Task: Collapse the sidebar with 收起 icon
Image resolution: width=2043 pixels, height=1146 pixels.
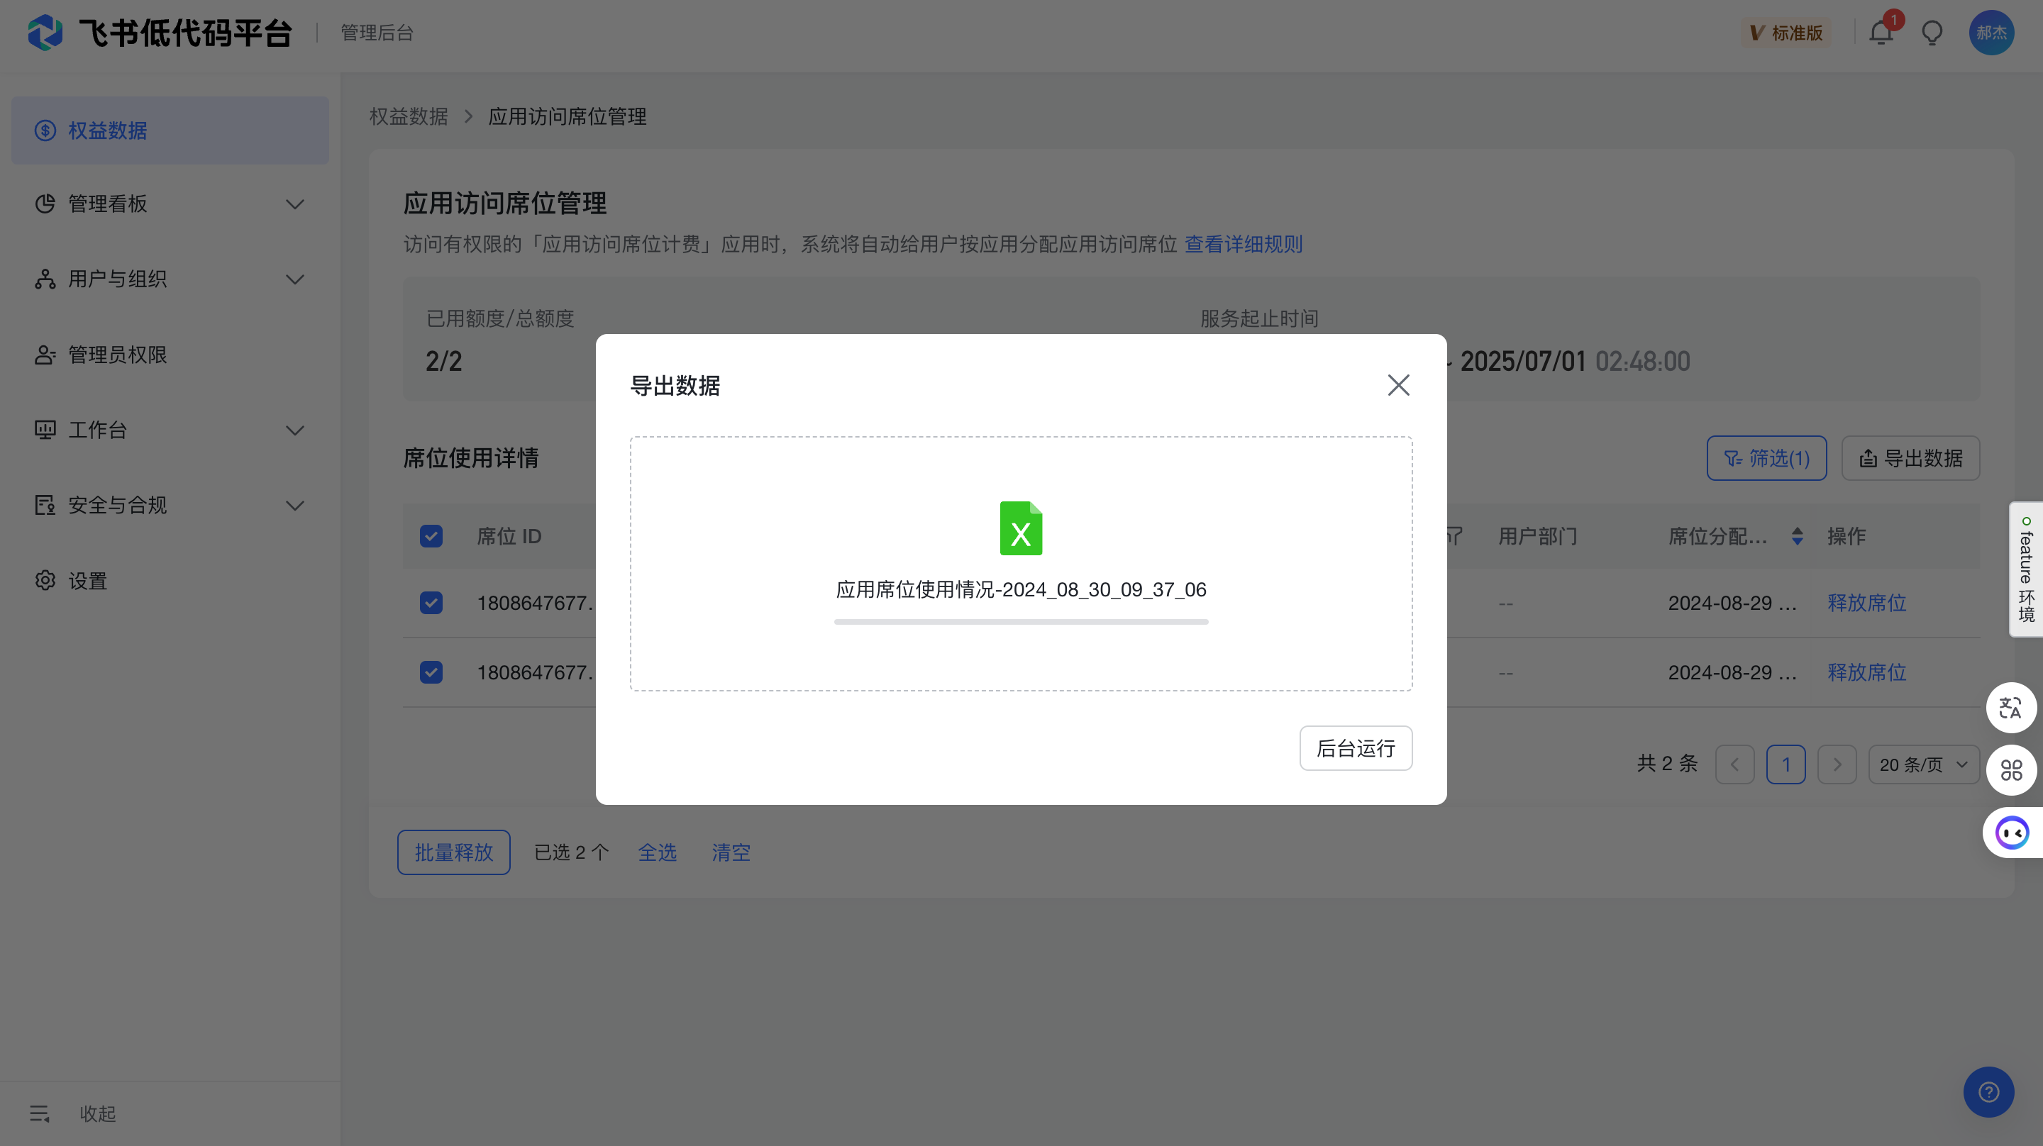Action: click(x=40, y=1113)
